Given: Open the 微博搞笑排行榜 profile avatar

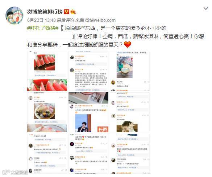Looking at the screenshot, I should click(14, 16).
